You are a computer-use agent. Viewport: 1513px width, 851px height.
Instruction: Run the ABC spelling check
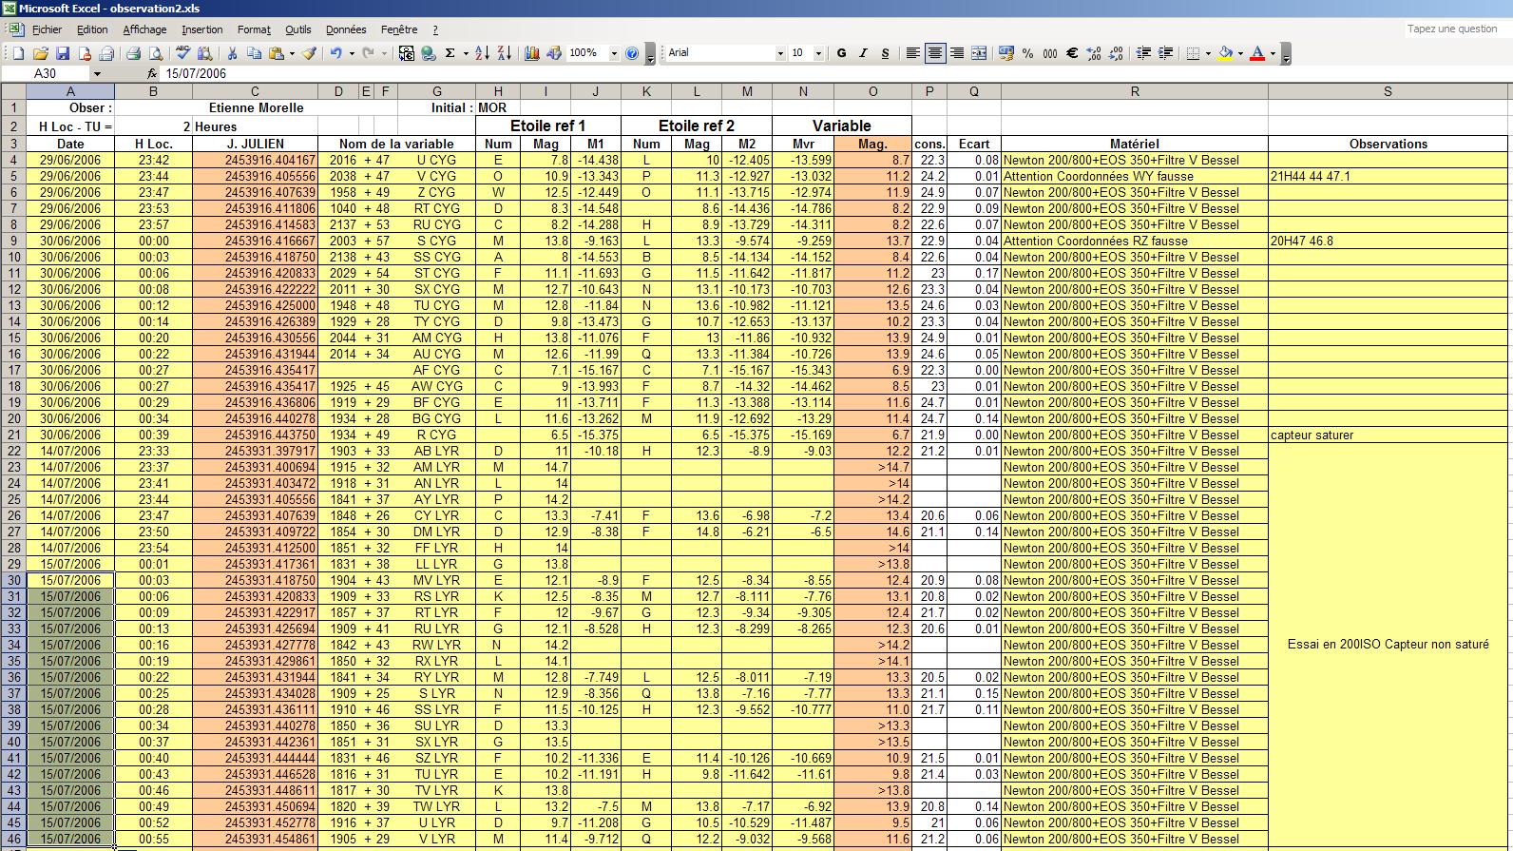pyautogui.click(x=182, y=53)
